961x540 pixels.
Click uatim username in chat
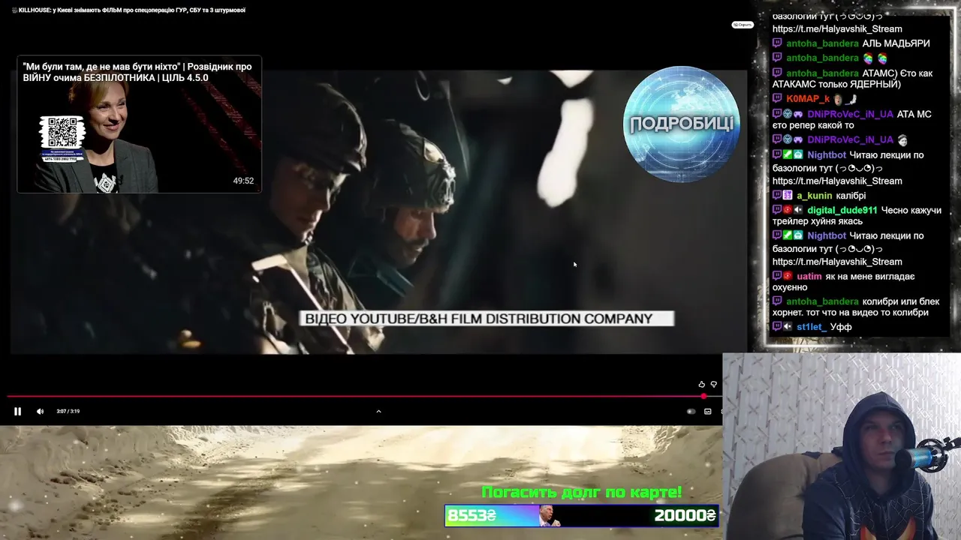(x=809, y=277)
